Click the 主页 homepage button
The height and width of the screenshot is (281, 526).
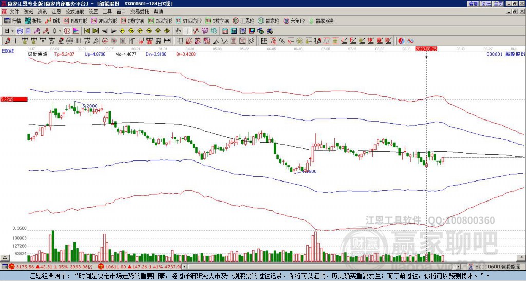(x=498, y=4)
